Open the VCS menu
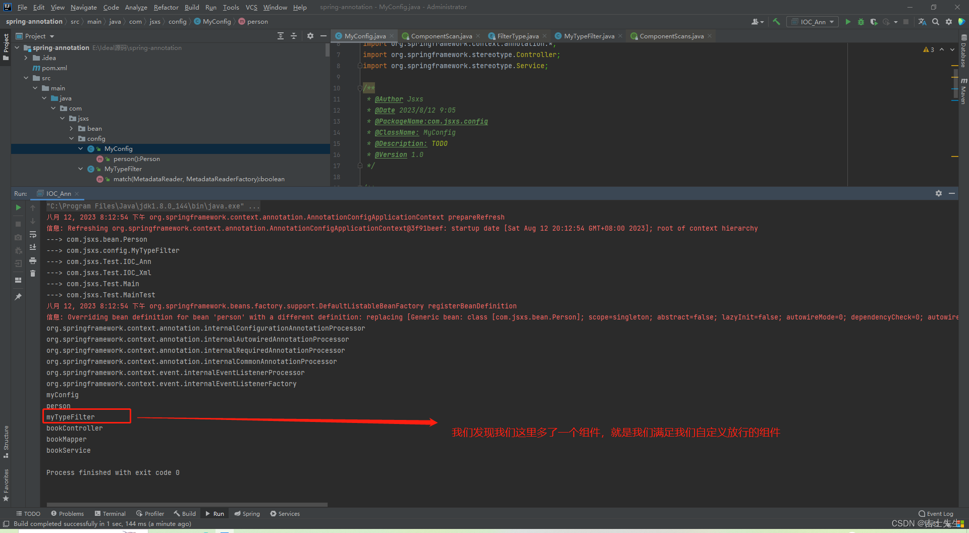The height and width of the screenshot is (533, 969). coord(251,7)
